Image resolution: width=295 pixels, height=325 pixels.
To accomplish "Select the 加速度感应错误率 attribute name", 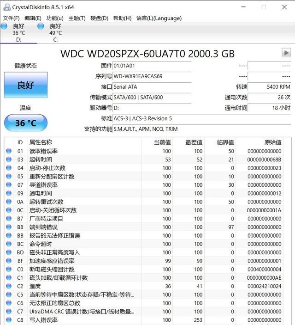I will click(52, 261).
